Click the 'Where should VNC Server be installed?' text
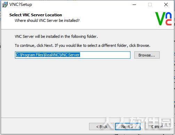Image resolution: width=175 pixels, height=135 pixels. coord(47,20)
